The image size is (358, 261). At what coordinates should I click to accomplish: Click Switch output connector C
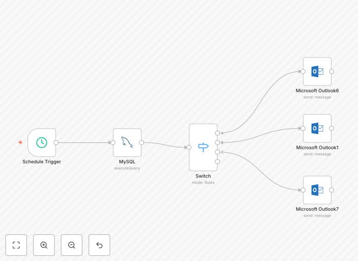point(218,152)
